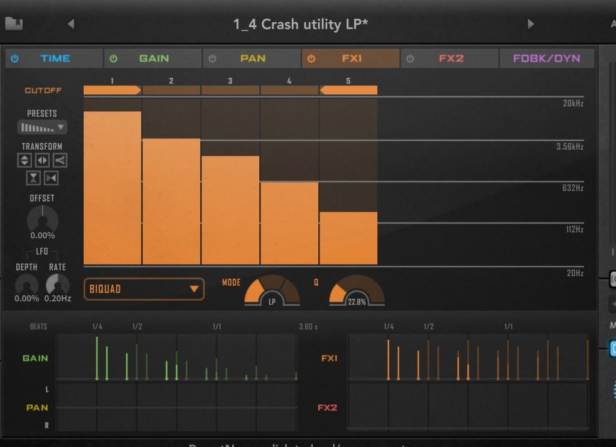616x447 pixels.
Task: Open the preset browser folder icon
Action: coord(14,24)
